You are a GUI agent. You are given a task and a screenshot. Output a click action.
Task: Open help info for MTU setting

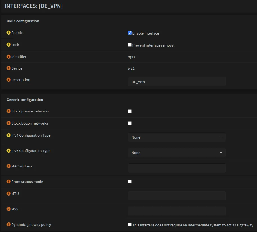click(x=8, y=194)
